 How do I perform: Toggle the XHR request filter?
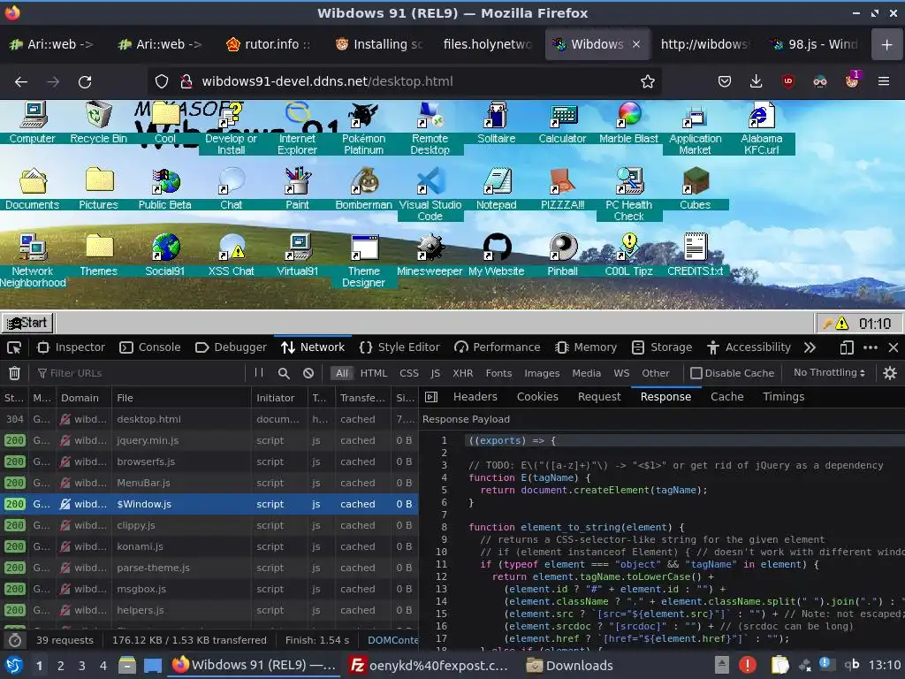(x=463, y=373)
